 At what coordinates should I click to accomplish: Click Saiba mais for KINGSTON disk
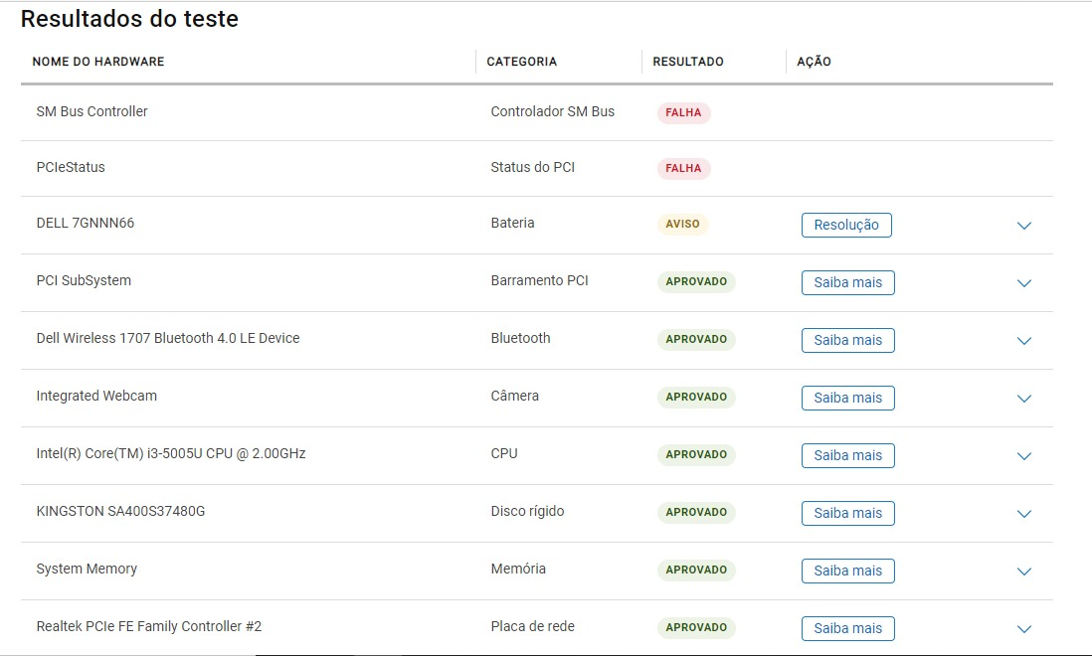[x=847, y=514]
